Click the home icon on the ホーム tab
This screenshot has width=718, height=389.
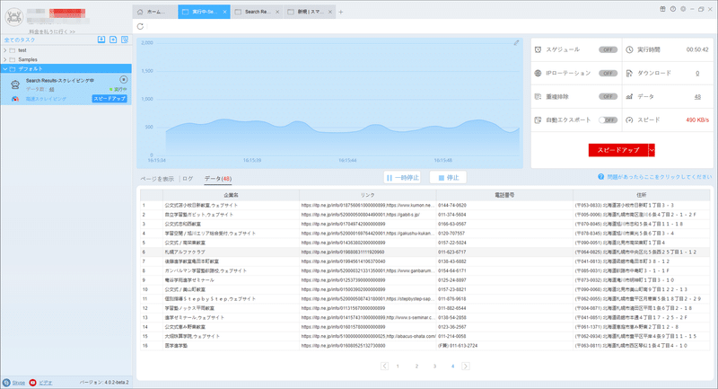[x=140, y=12]
